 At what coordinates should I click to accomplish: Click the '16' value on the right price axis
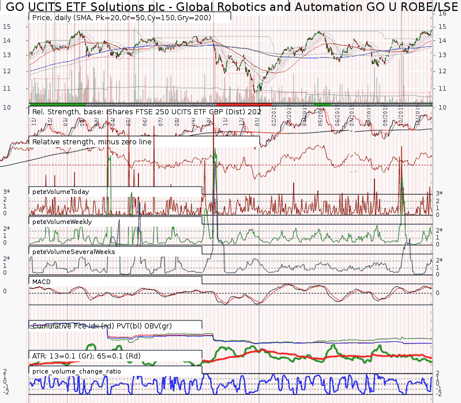click(443, 13)
